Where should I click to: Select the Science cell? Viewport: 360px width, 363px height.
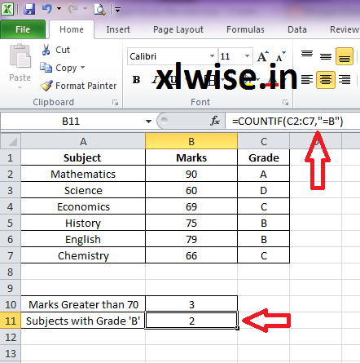[x=83, y=190]
